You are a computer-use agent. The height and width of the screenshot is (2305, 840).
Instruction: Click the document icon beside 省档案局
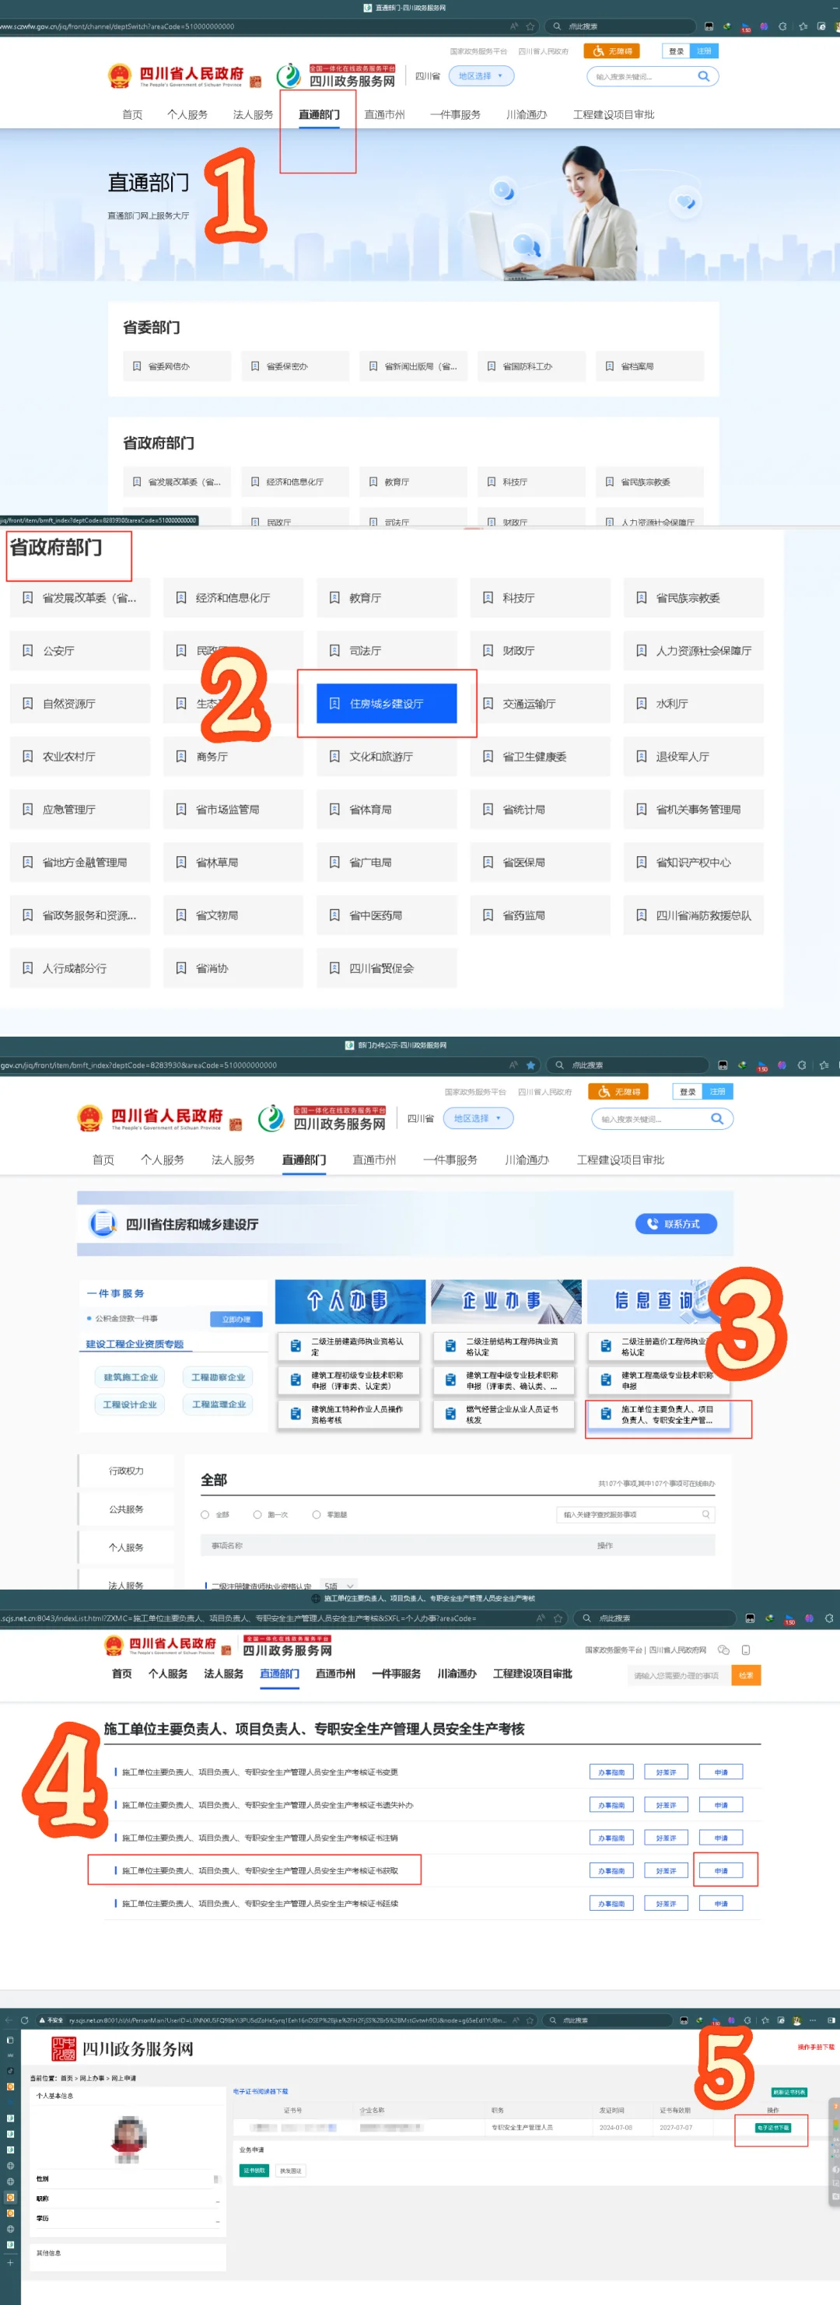point(609,366)
